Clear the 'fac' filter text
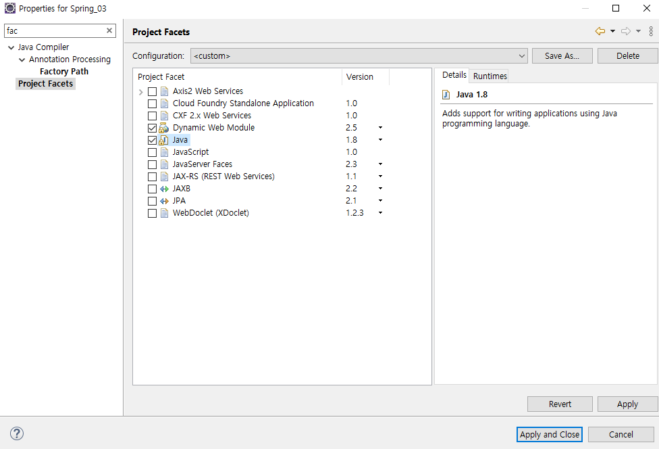 (x=109, y=30)
